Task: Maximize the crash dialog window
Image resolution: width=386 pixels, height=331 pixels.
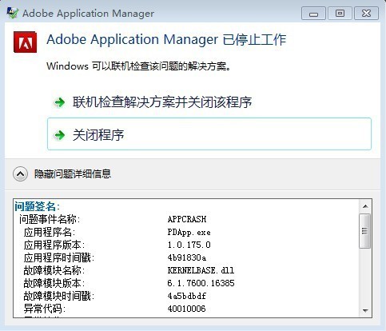Action: pos(340,14)
